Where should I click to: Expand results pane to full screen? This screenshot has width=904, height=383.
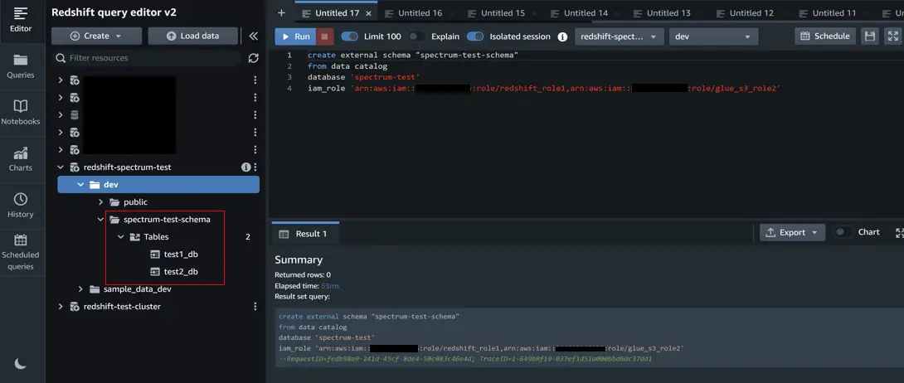[899, 233]
